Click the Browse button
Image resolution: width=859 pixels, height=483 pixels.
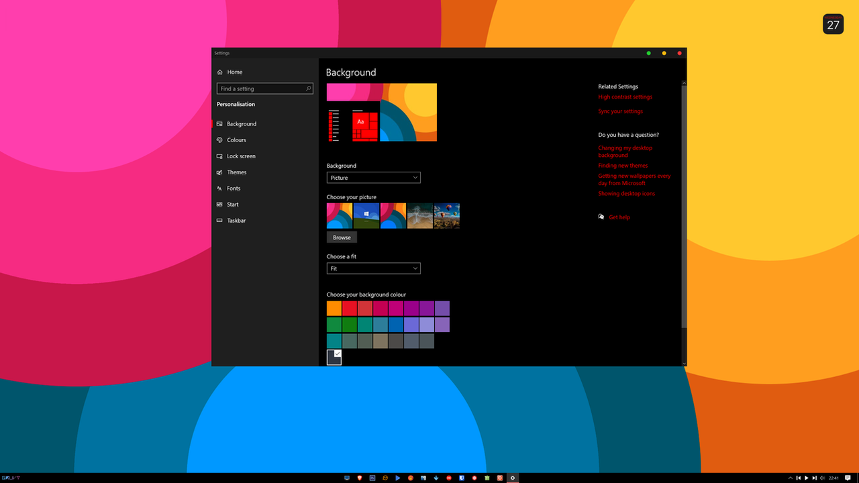coord(342,237)
